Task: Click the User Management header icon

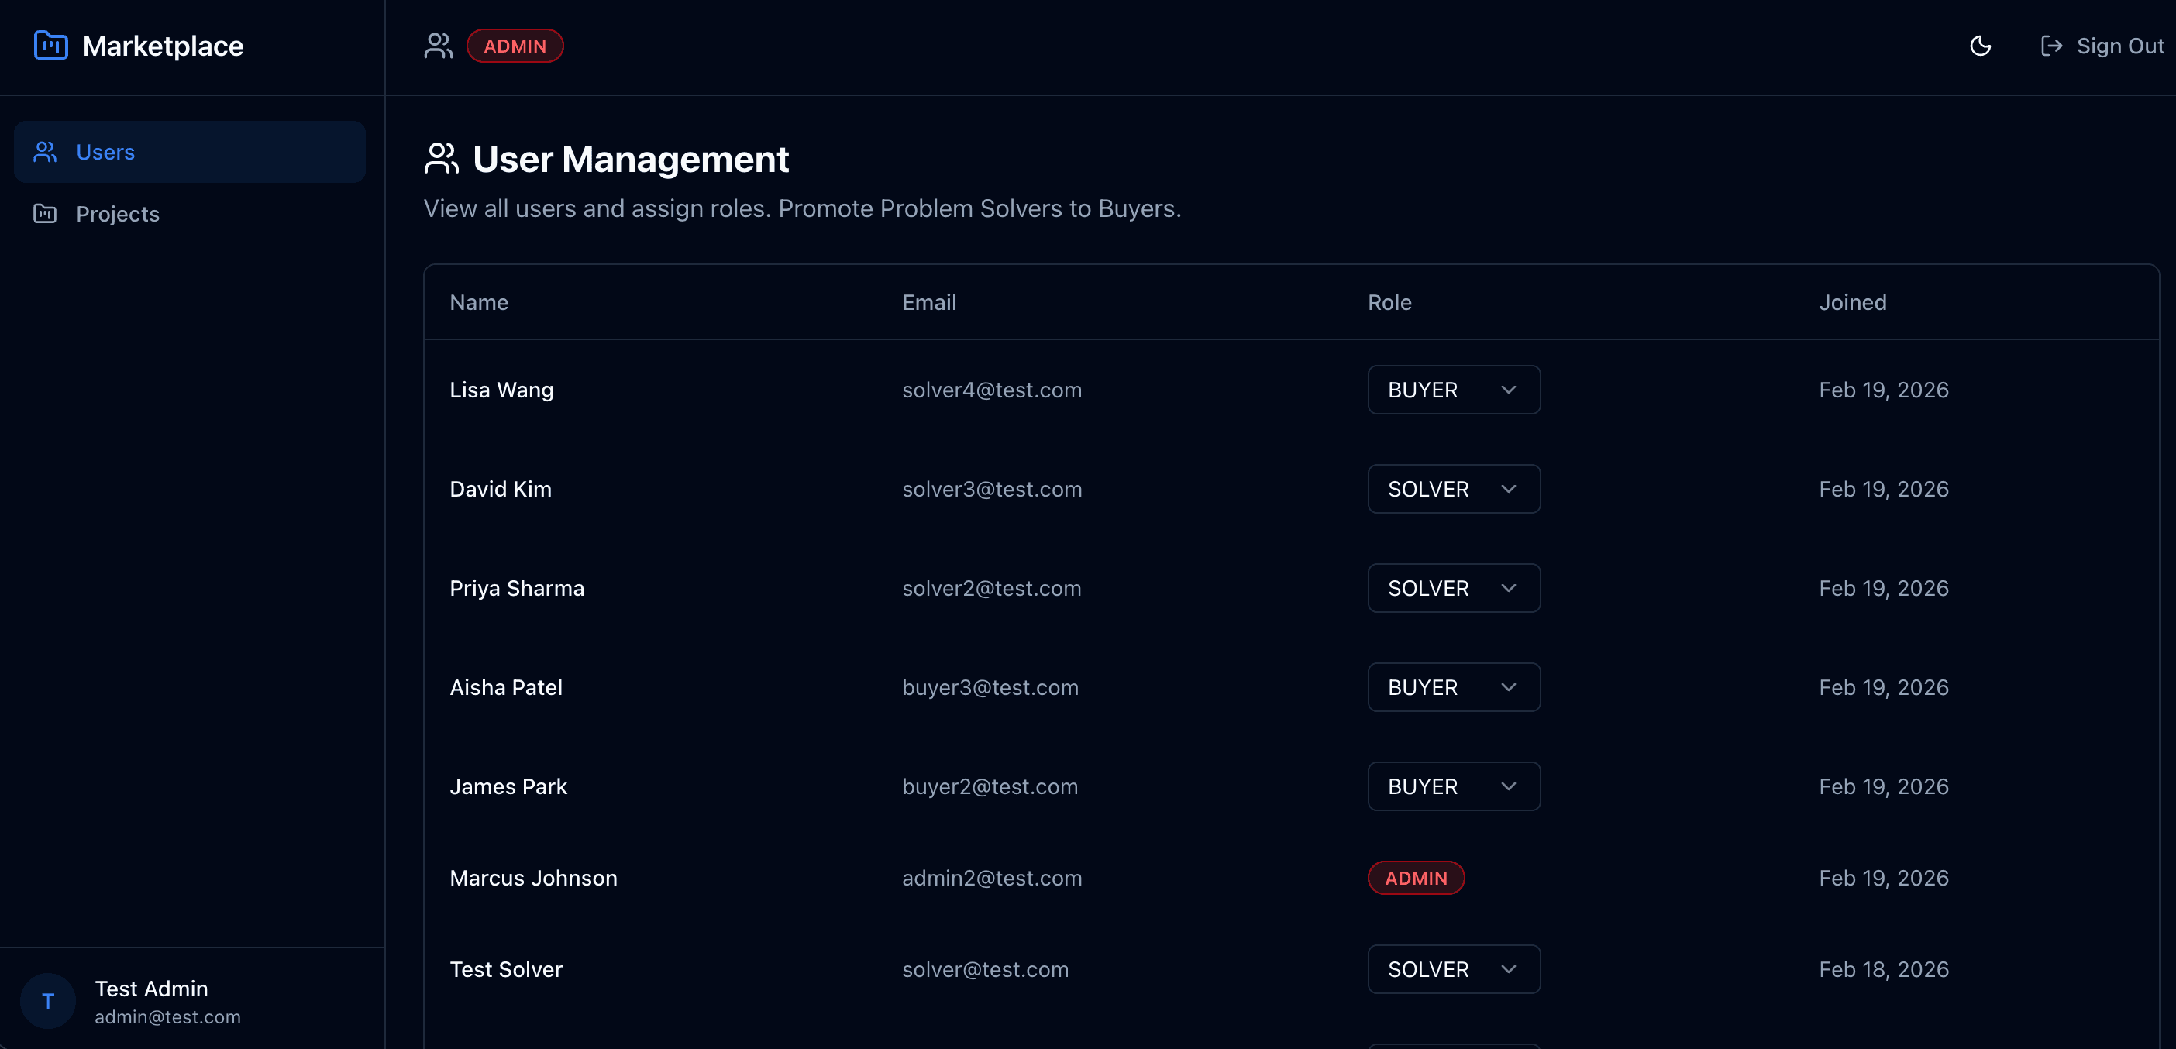Action: coord(440,159)
